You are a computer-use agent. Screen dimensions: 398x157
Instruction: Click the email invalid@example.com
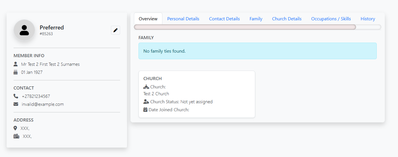coord(43,104)
